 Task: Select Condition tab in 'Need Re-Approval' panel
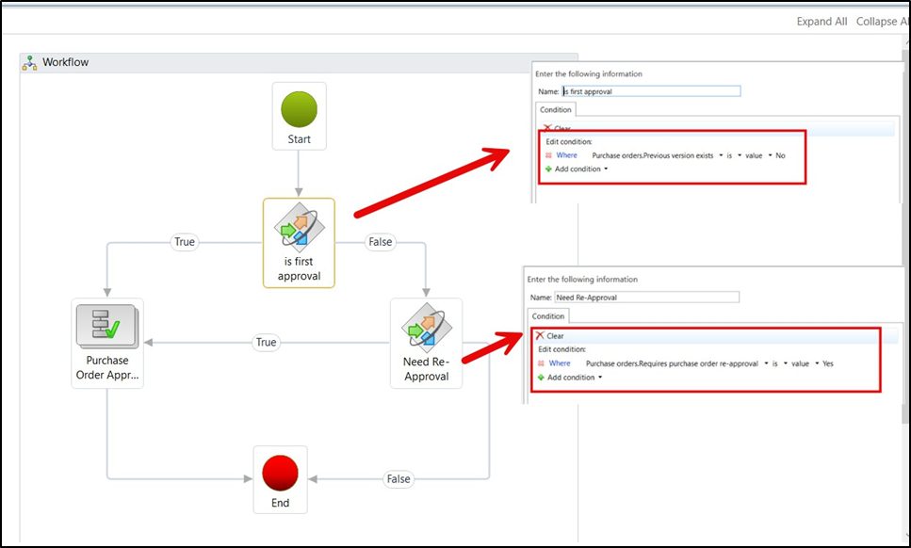[x=547, y=316]
